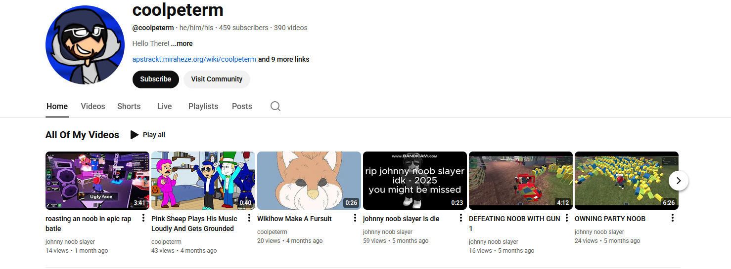Click the Play all triangle icon
This screenshot has height=269, width=731.
point(135,135)
